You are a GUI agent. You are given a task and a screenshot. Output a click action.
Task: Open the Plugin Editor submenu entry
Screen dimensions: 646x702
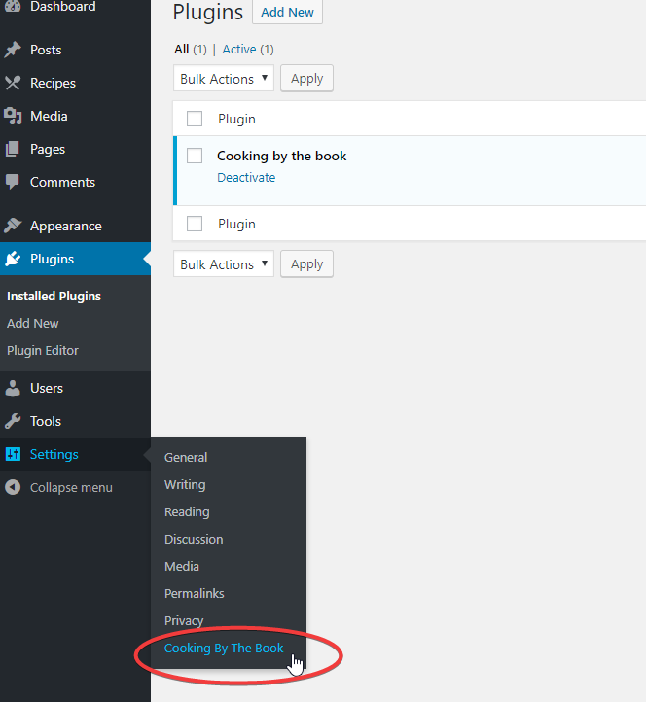tap(43, 351)
